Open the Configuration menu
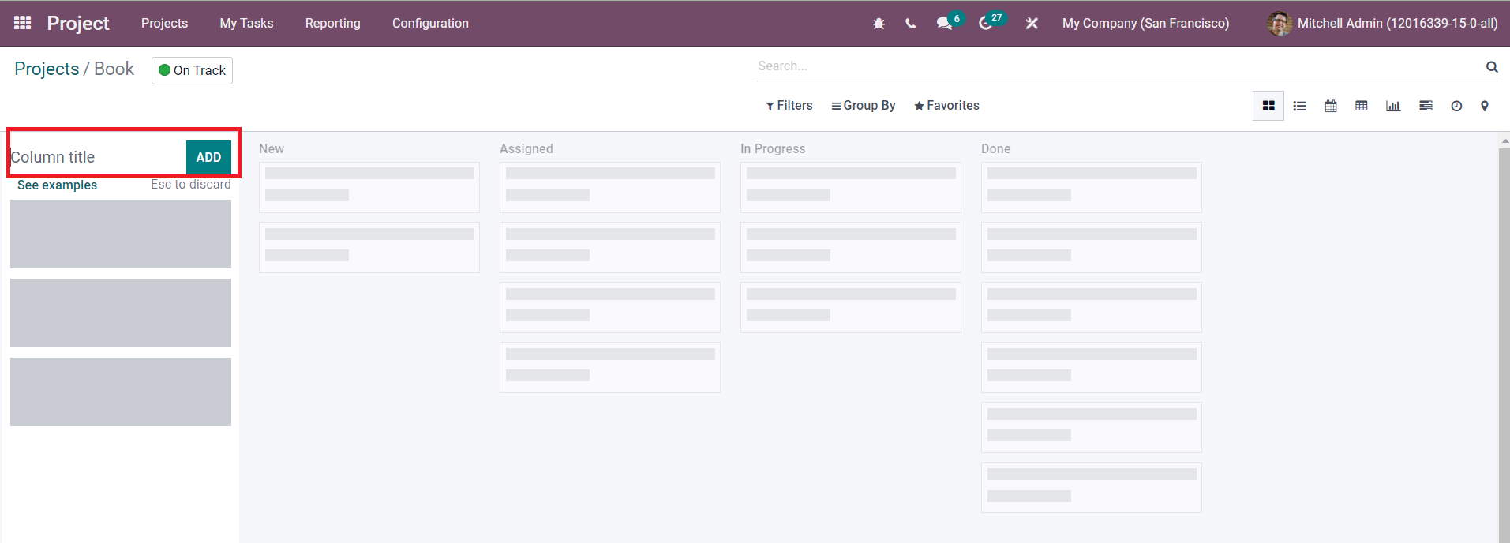Viewport: 1510px width, 543px height. (x=430, y=24)
